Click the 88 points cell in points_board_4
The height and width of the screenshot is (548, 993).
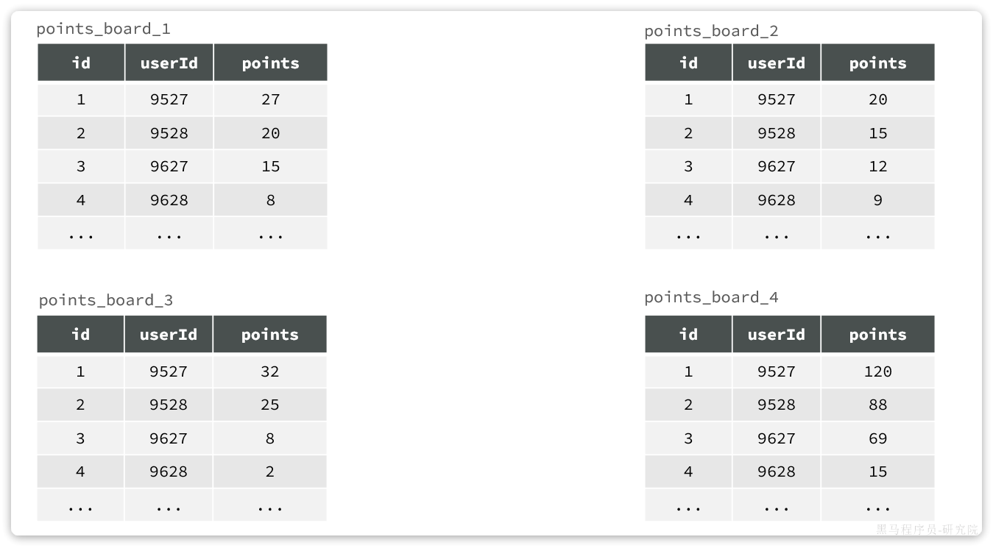[x=878, y=405]
